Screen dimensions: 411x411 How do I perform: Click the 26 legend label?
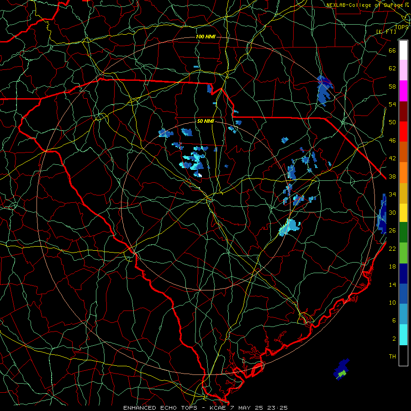click(392, 231)
